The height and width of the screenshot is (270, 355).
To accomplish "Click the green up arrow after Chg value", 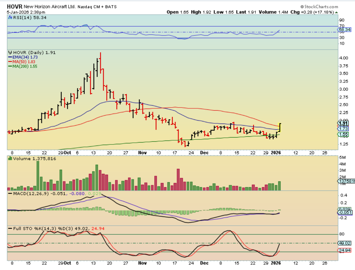I will click(336, 12).
